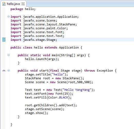The image size is (134, 129).
Task: Click 'hello.launch(args);' statement
Action: (x=42, y=59)
